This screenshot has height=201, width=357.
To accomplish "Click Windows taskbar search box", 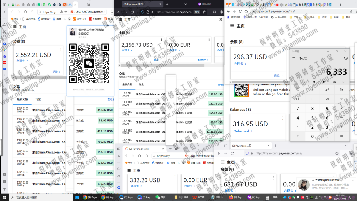I will [41, 197].
